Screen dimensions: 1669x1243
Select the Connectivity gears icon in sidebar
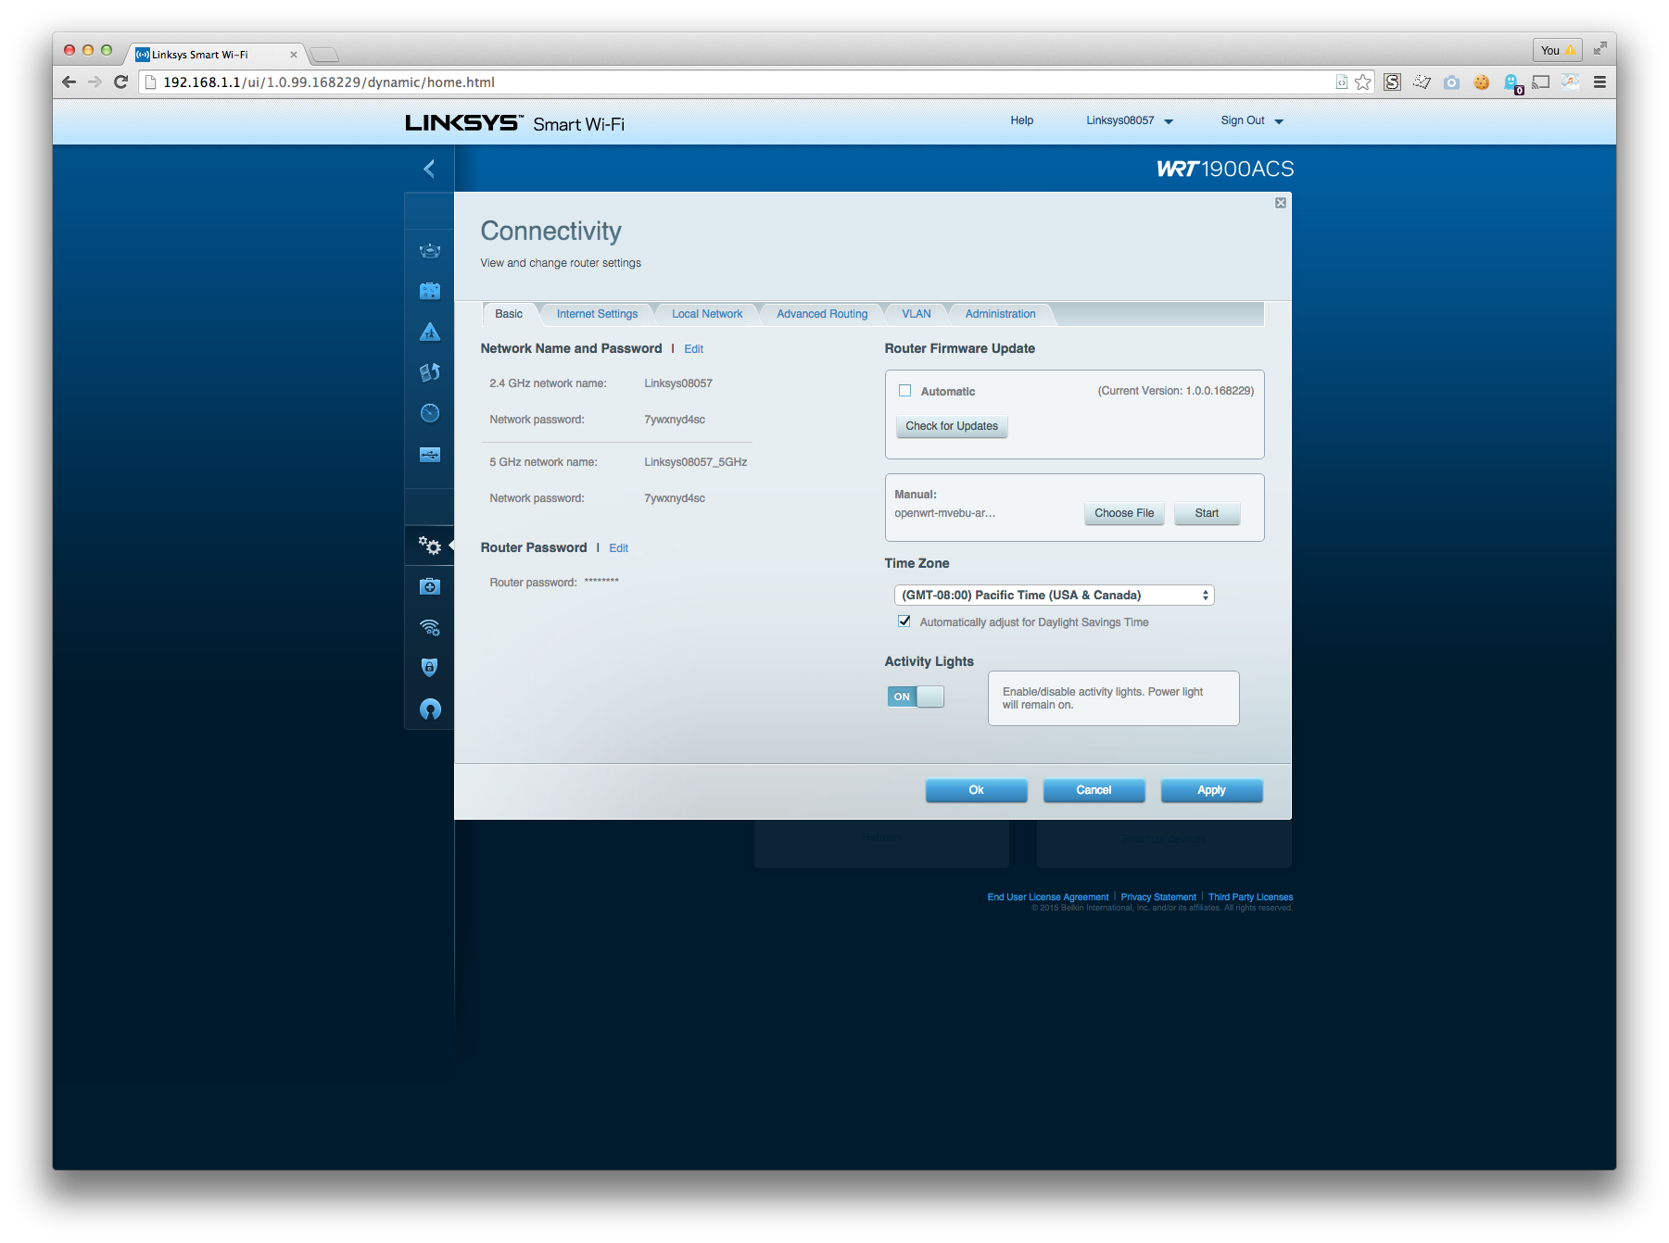point(430,546)
